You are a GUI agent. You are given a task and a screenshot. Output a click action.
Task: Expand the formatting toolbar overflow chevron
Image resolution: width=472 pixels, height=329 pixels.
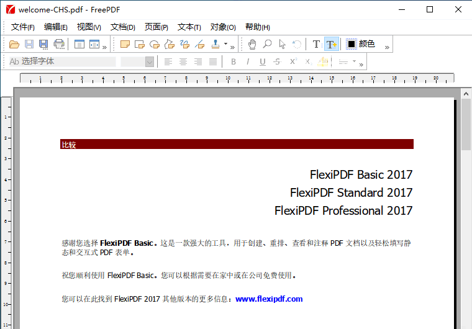[361, 65]
